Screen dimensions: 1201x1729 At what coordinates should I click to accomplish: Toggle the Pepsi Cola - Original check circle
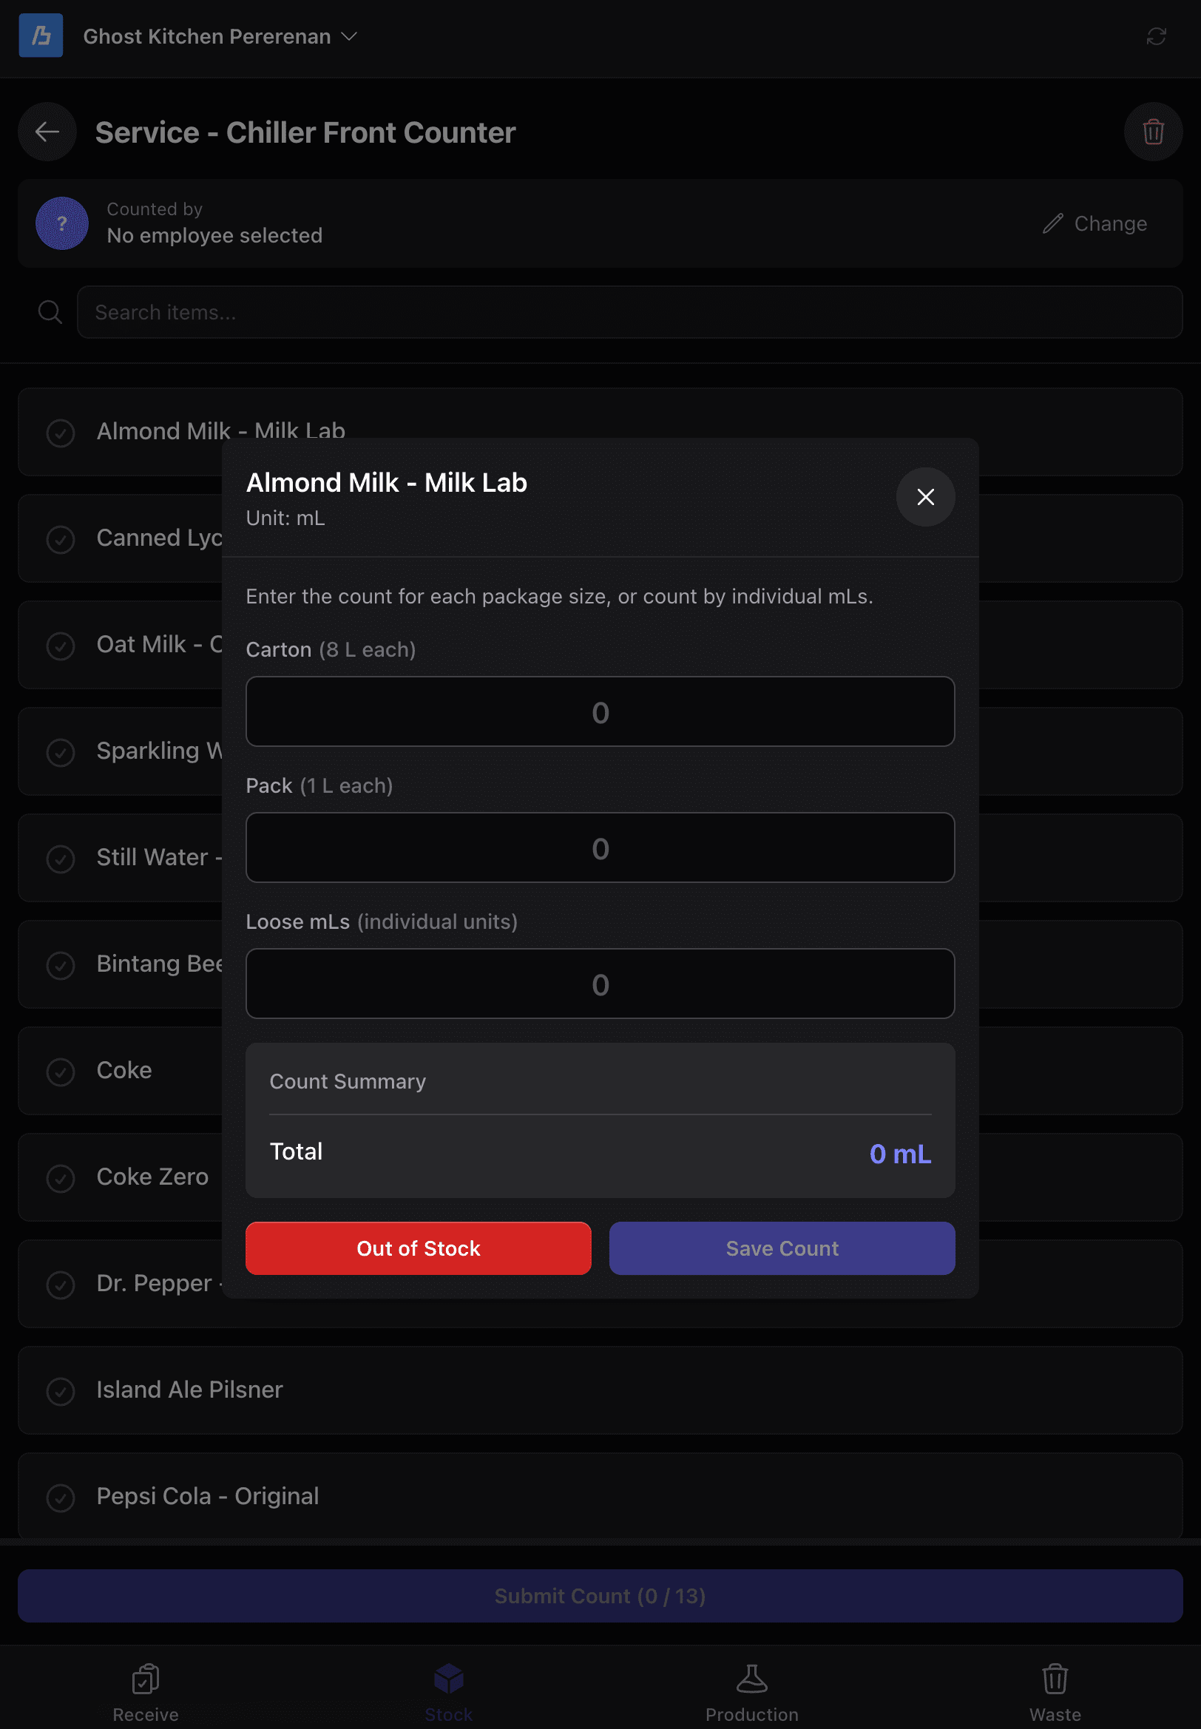click(60, 1498)
